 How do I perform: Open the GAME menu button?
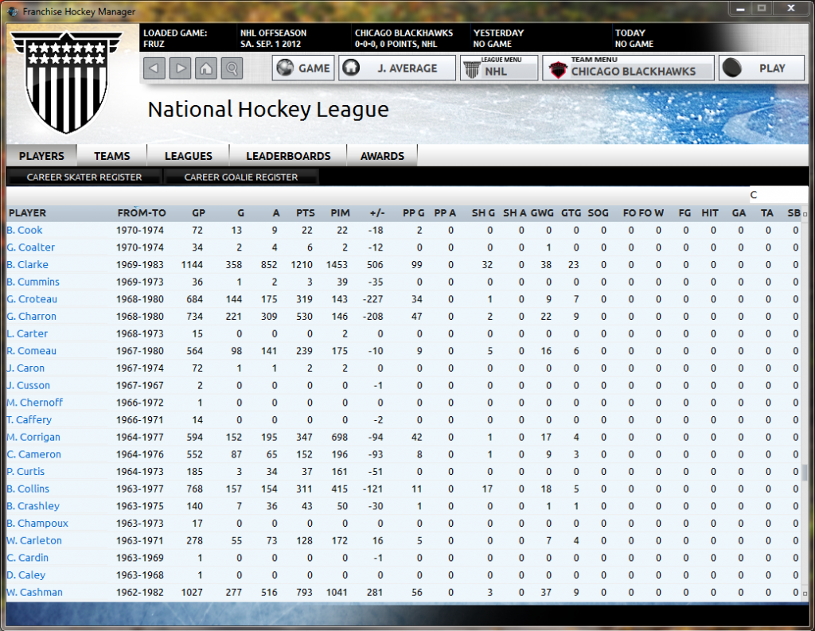(x=303, y=68)
